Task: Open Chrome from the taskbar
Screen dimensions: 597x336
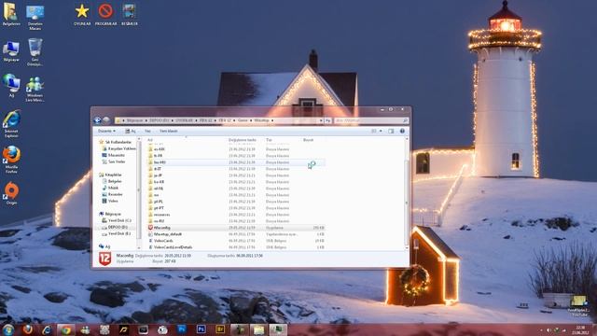Action: (66, 329)
